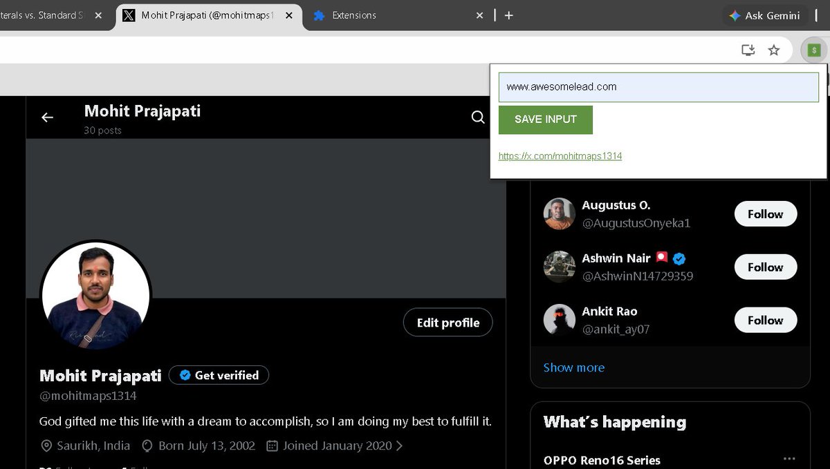This screenshot has width=830, height=469.
Task: Bookmark this page with the star icon
Action: pos(774,50)
